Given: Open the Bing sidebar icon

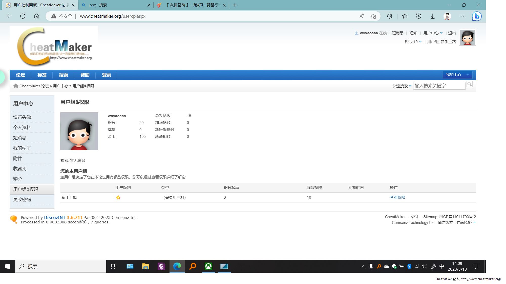Looking at the screenshot, I should (x=477, y=16).
